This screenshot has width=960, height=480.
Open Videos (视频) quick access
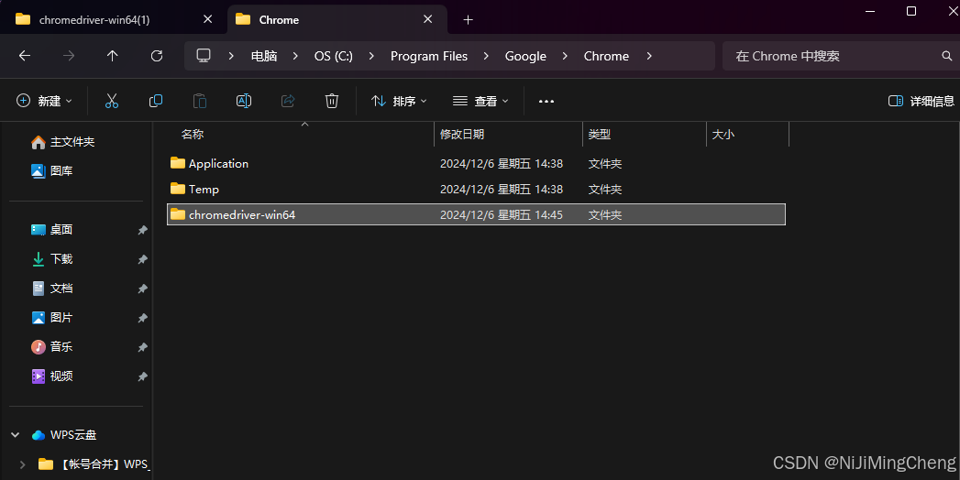(x=52, y=376)
